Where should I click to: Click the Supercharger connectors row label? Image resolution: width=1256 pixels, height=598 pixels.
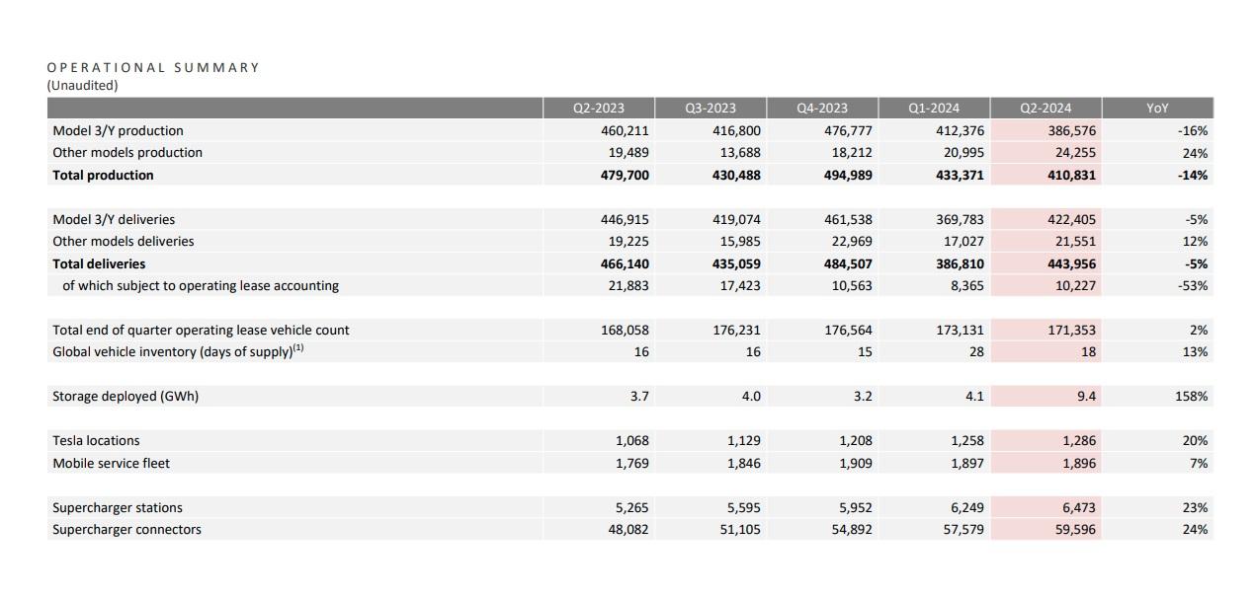coord(126,529)
